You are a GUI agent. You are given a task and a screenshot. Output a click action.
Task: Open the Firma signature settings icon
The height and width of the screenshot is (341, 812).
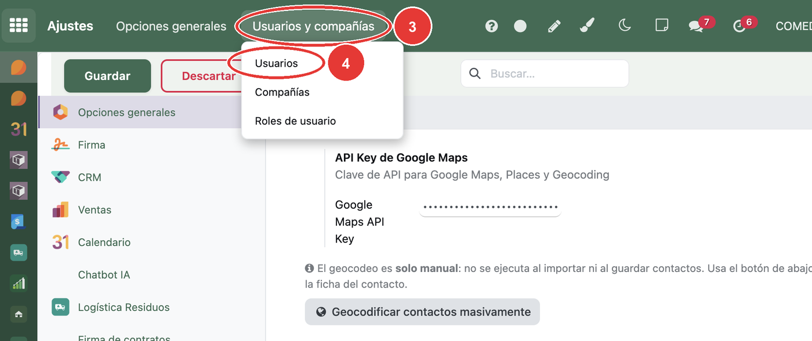click(60, 145)
